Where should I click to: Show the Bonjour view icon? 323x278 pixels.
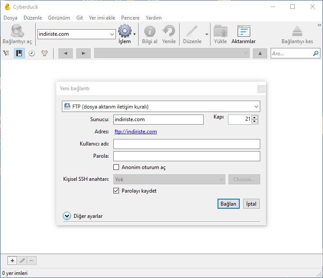pyautogui.click(x=44, y=53)
